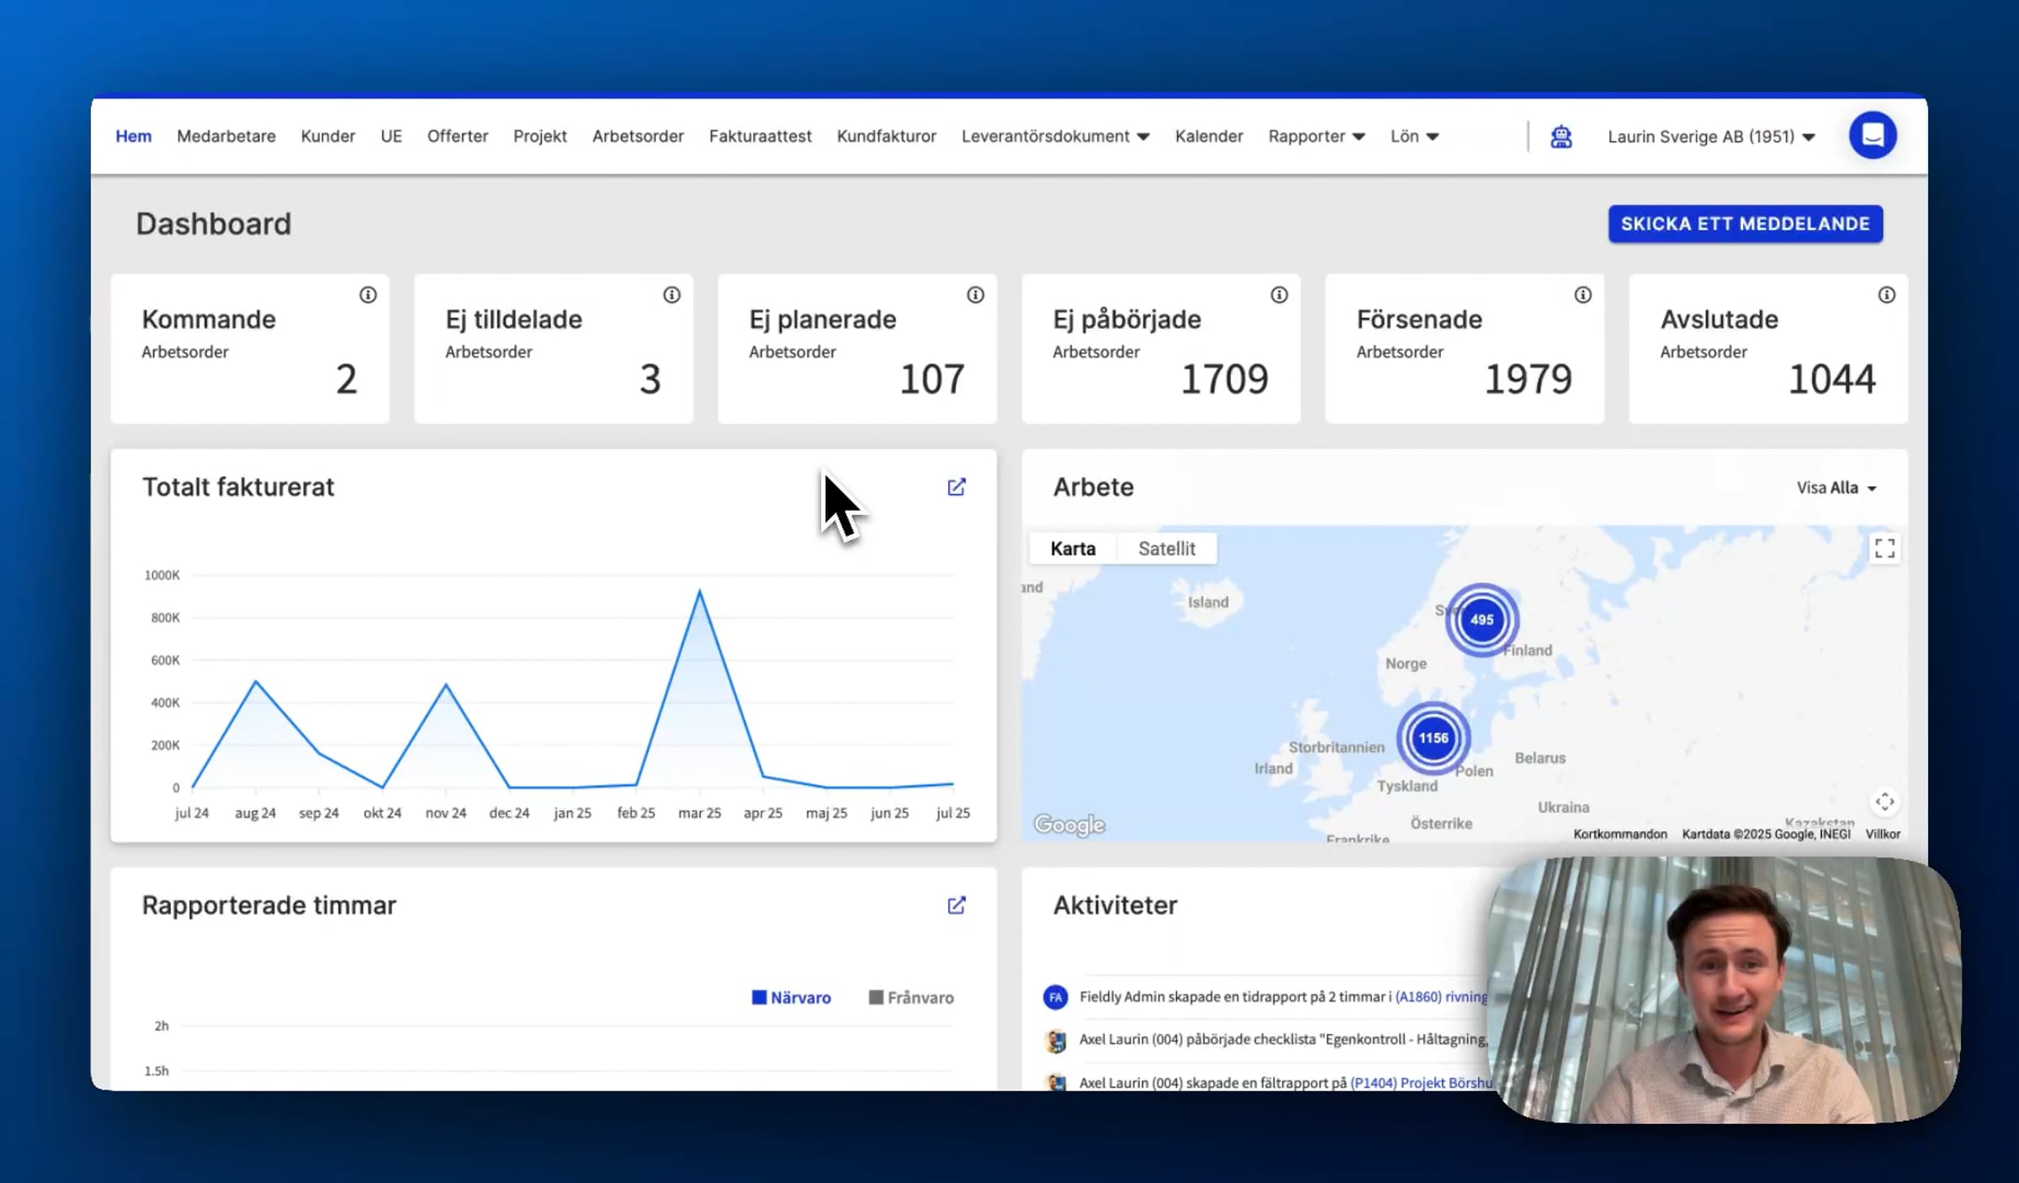Click the map pan control icon

[1884, 802]
